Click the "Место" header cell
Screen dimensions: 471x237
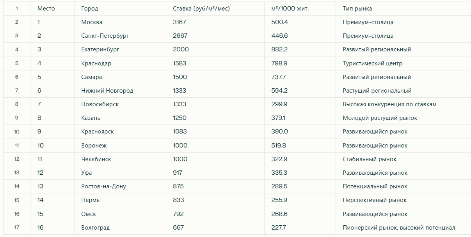(46, 9)
